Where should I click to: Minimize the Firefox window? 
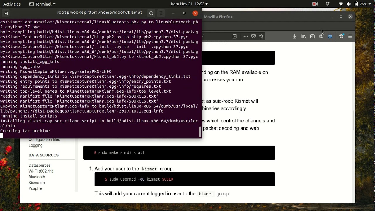332,17
